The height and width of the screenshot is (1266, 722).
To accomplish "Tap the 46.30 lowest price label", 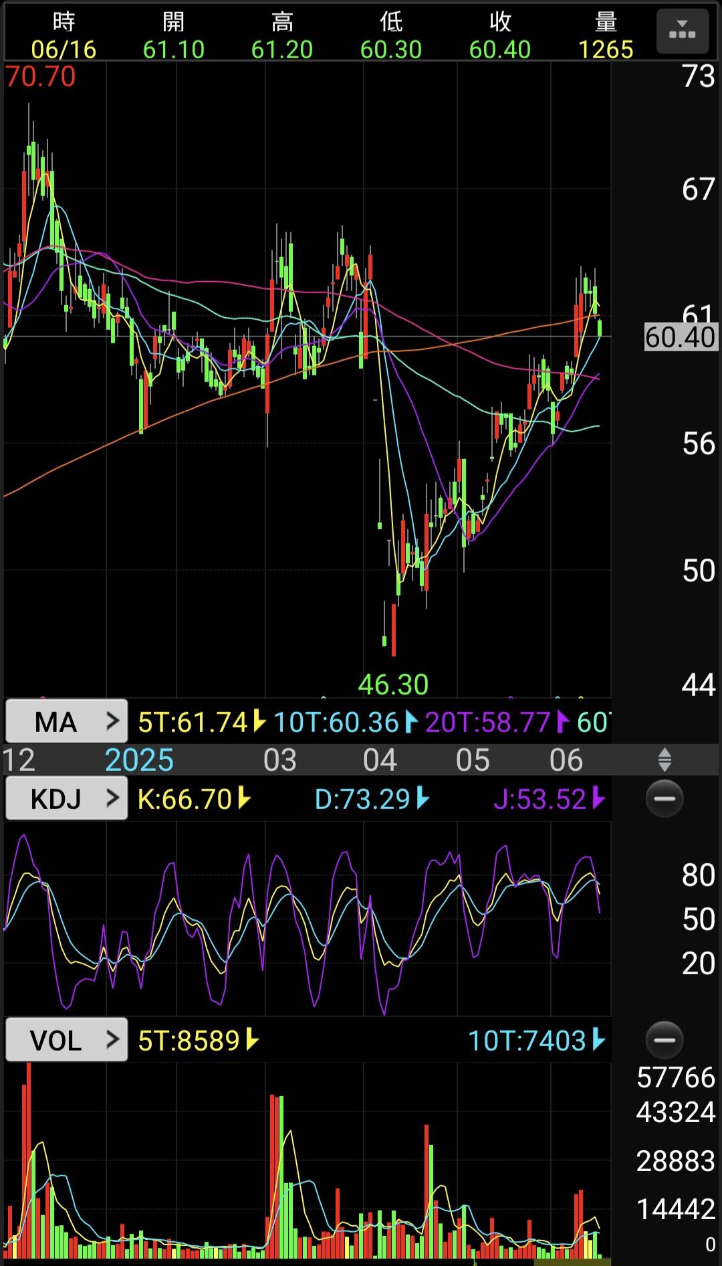I will tap(393, 685).
